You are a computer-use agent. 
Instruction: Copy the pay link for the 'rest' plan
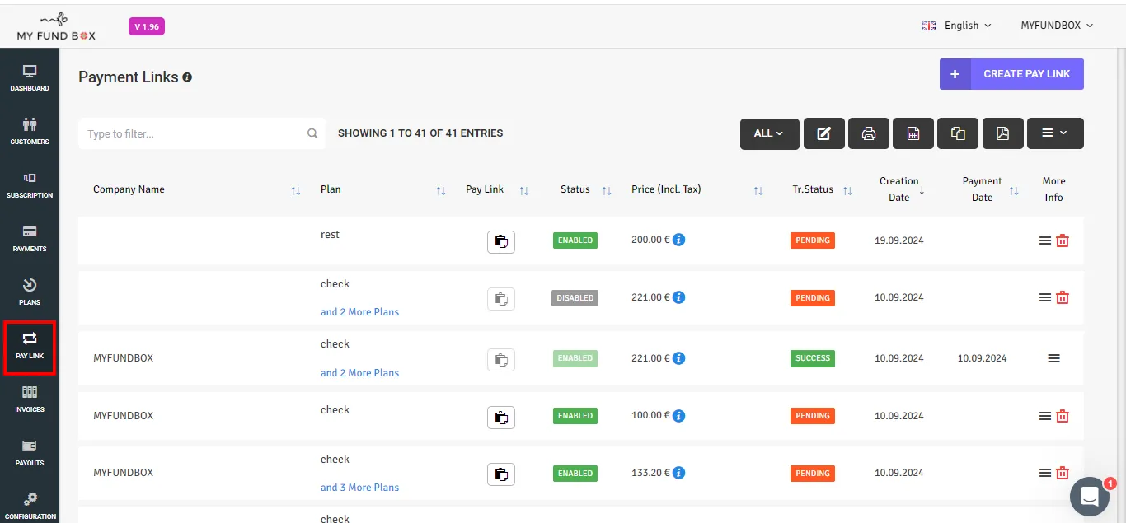pyautogui.click(x=501, y=241)
